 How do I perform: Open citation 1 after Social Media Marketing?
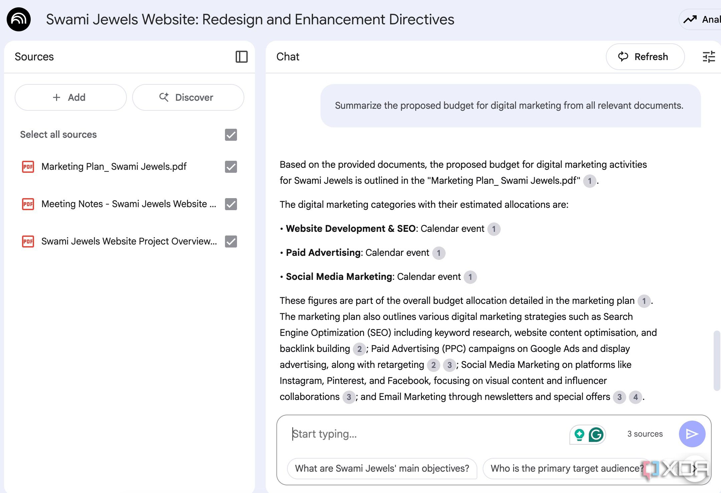click(470, 277)
